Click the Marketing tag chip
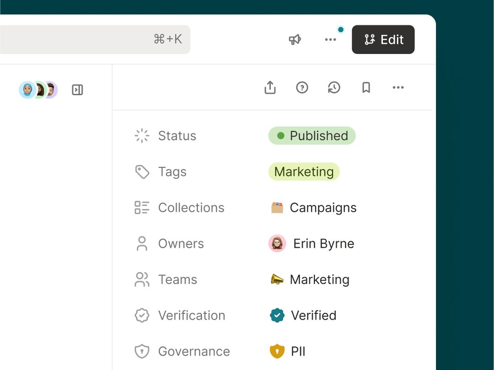The width and height of the screenshot is (494, 370). point(304,172)
